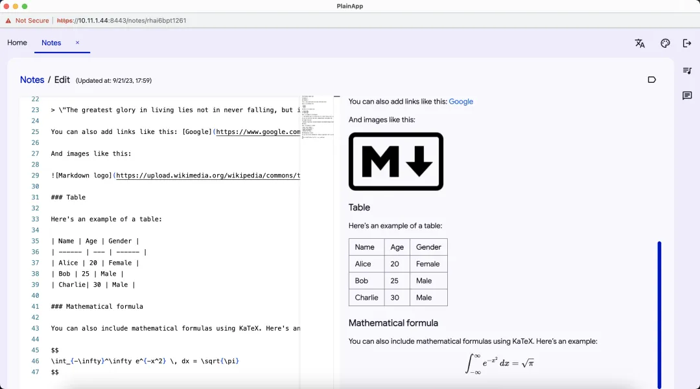Click the tag label icon for note
Image resolution: width=700 pixels, height=389 pixels.
point(651,80)
